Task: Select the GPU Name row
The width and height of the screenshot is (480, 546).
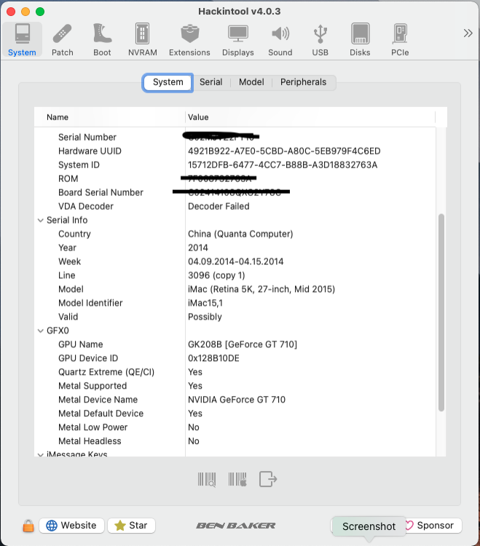Action: pyautogui.click(x=235, y=344)
